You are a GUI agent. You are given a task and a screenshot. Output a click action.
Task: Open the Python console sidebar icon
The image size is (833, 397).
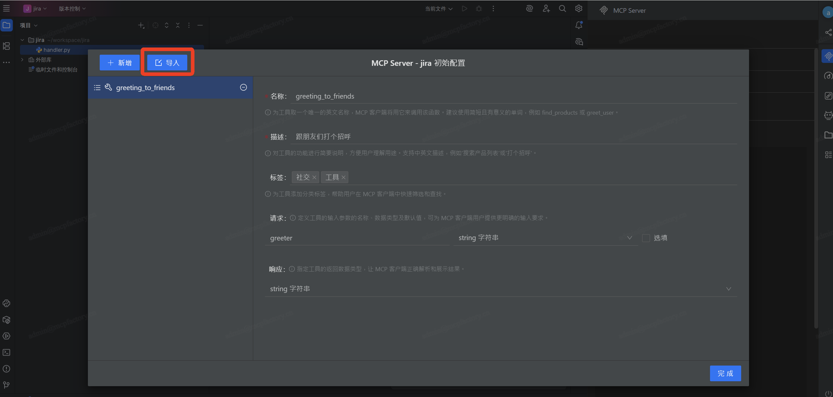(x=6, y=303)
